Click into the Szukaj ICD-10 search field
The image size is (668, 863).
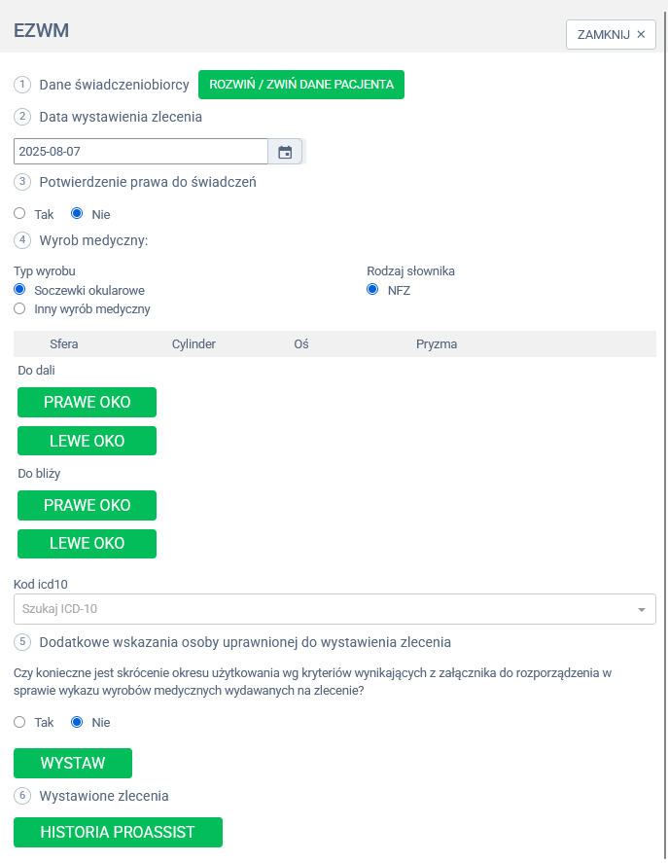click(x=321, y=609)
